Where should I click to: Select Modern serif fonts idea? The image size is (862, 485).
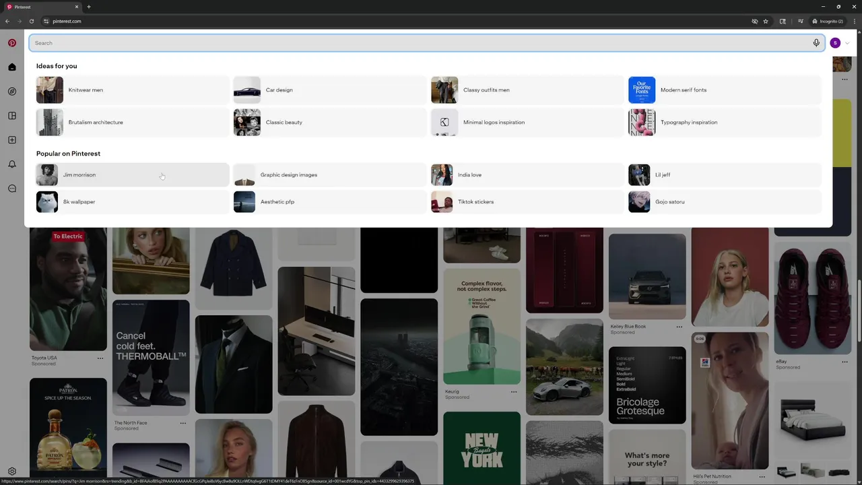click(725, 90)
